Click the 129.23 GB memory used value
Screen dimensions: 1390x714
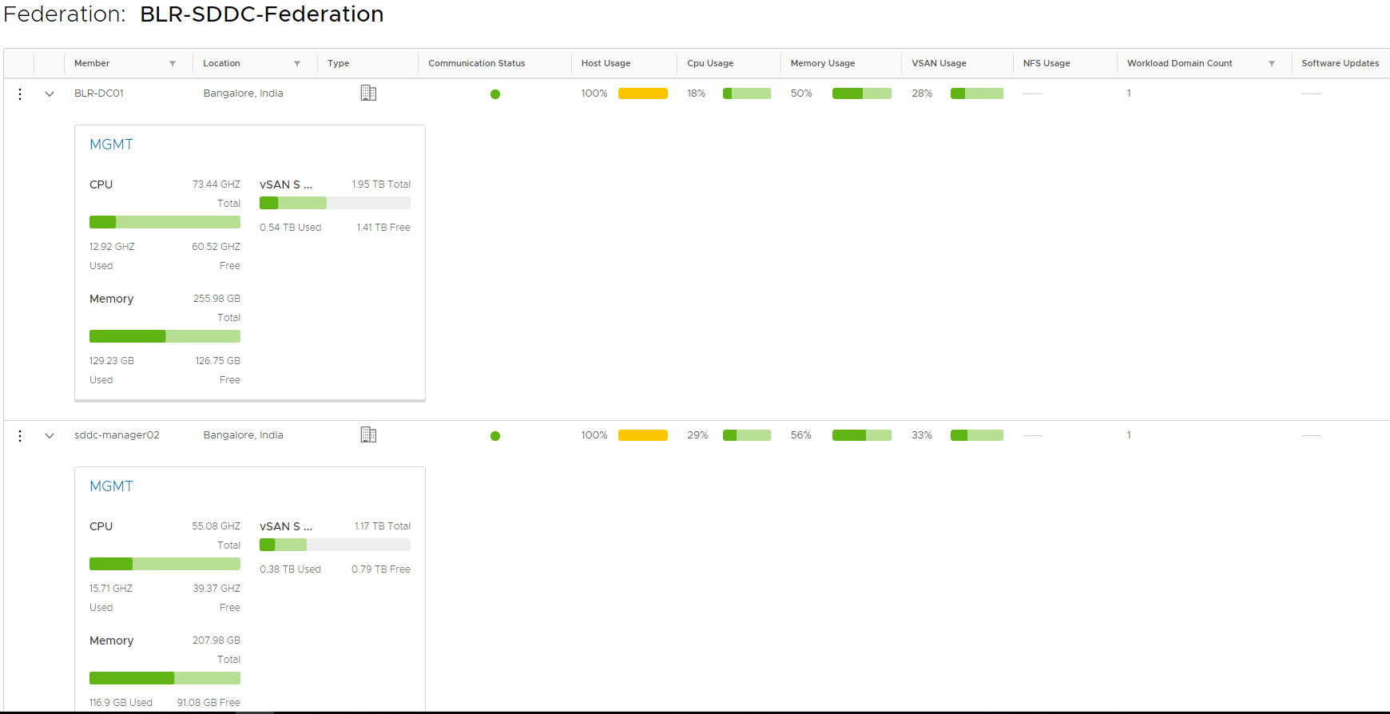[x=112, y=361]
